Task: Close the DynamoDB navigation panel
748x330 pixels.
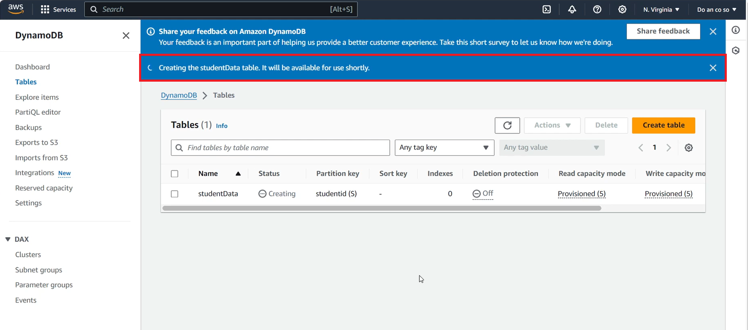Action: click(x=126, y=36)
